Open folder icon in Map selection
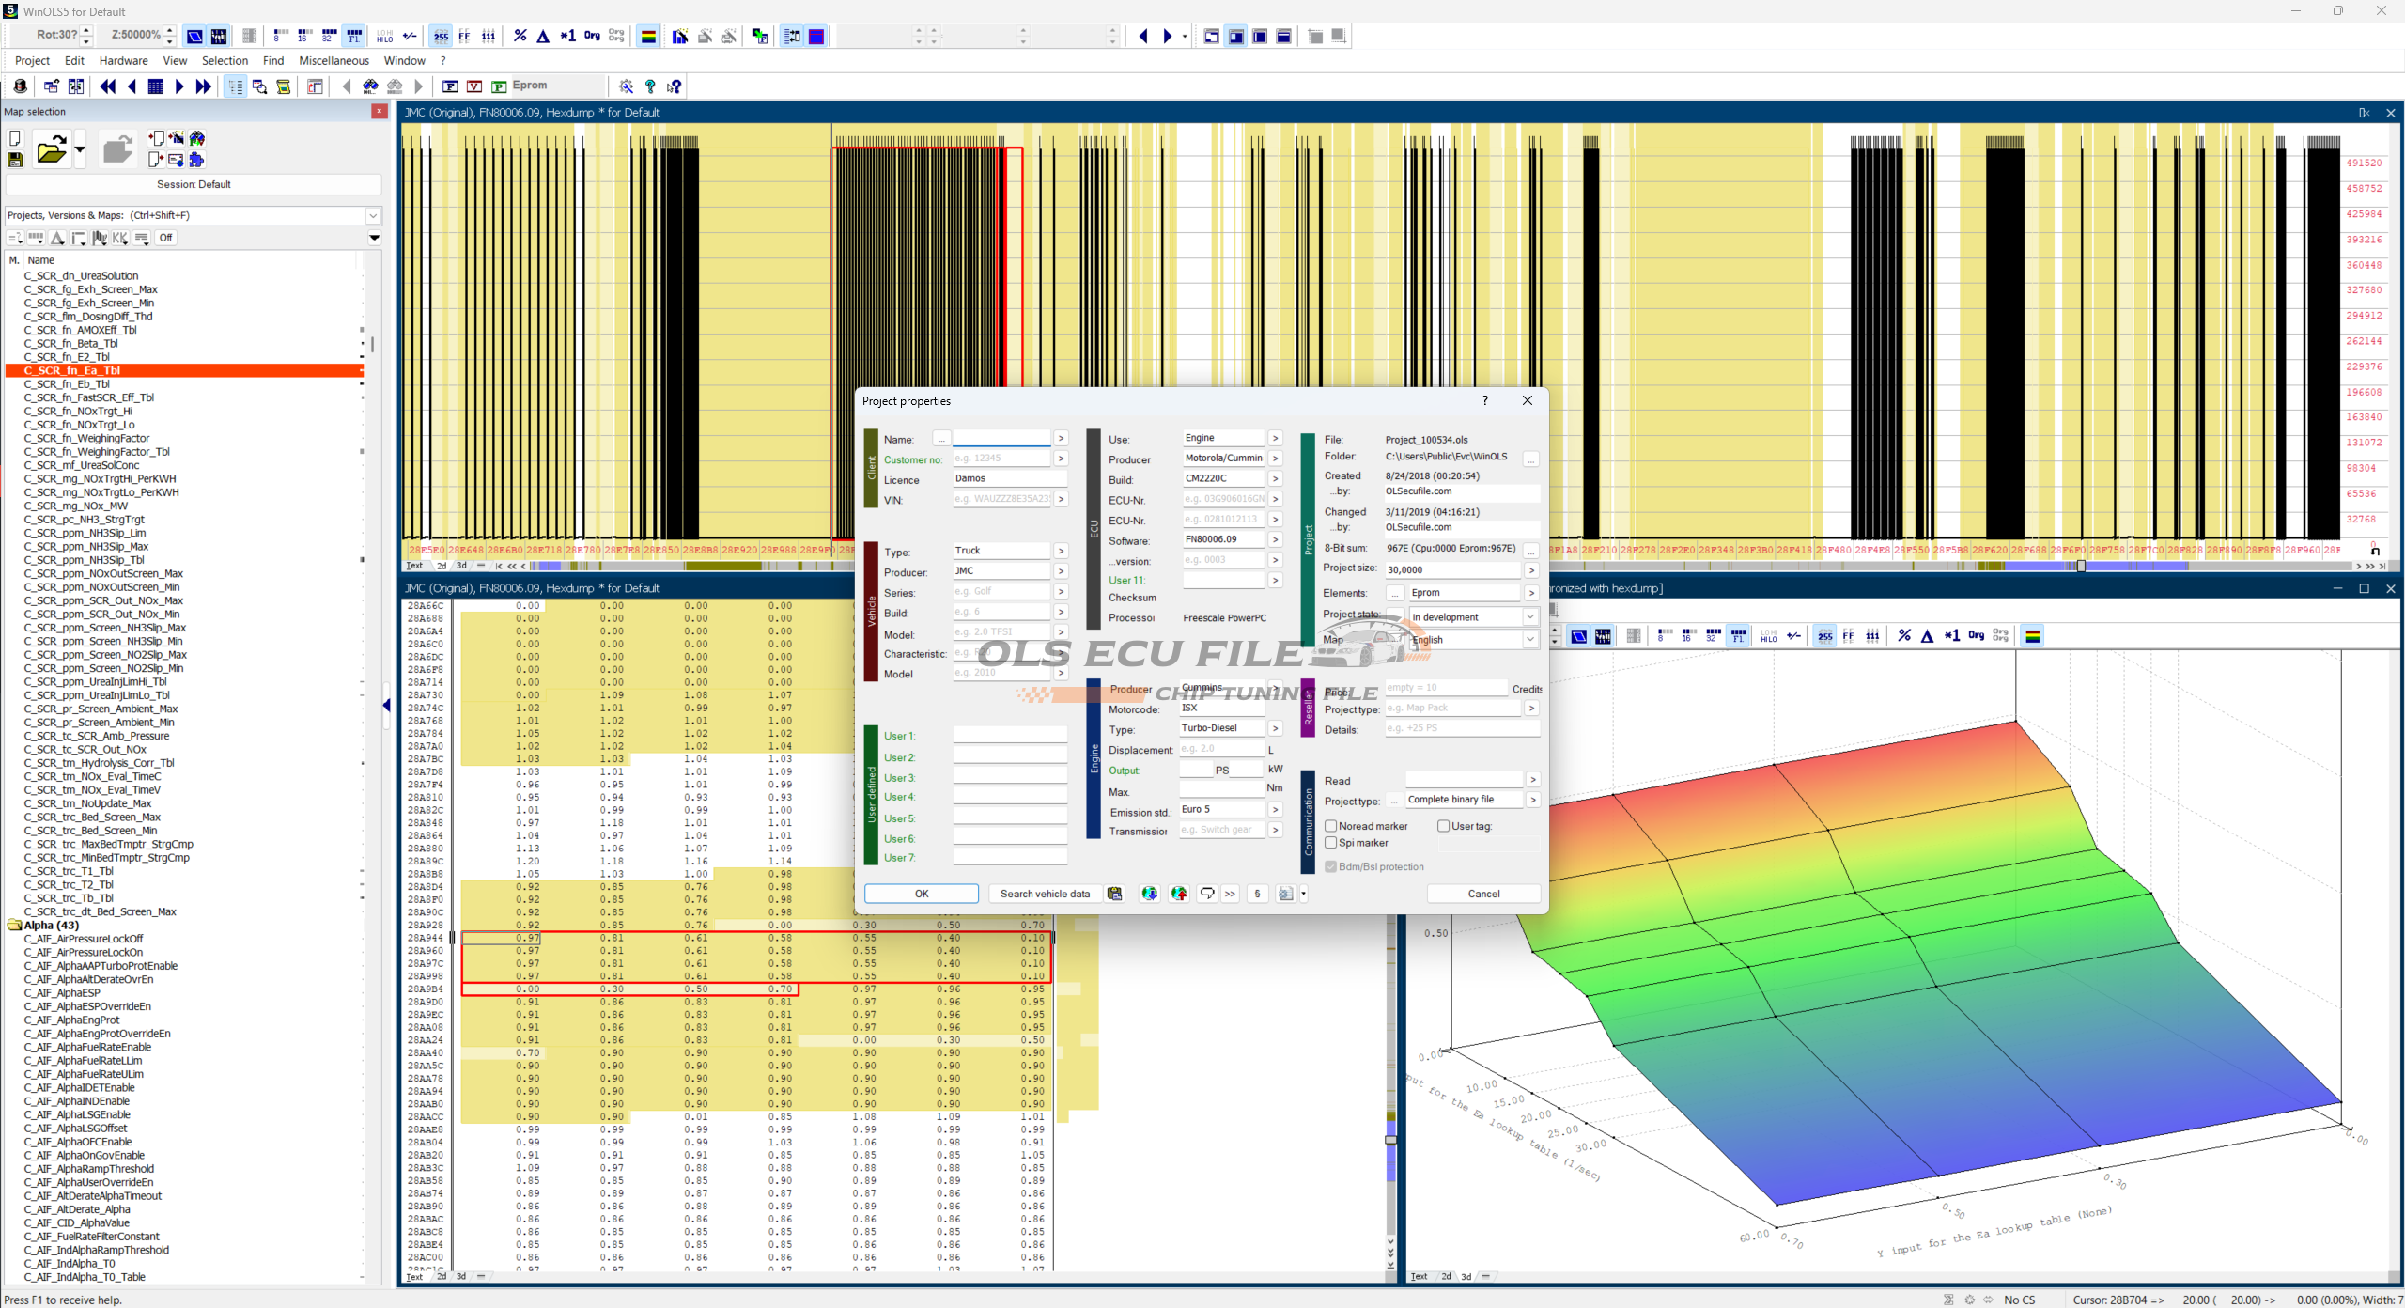This screenshot has height=1308, width=2405. (x=52, y=149)
